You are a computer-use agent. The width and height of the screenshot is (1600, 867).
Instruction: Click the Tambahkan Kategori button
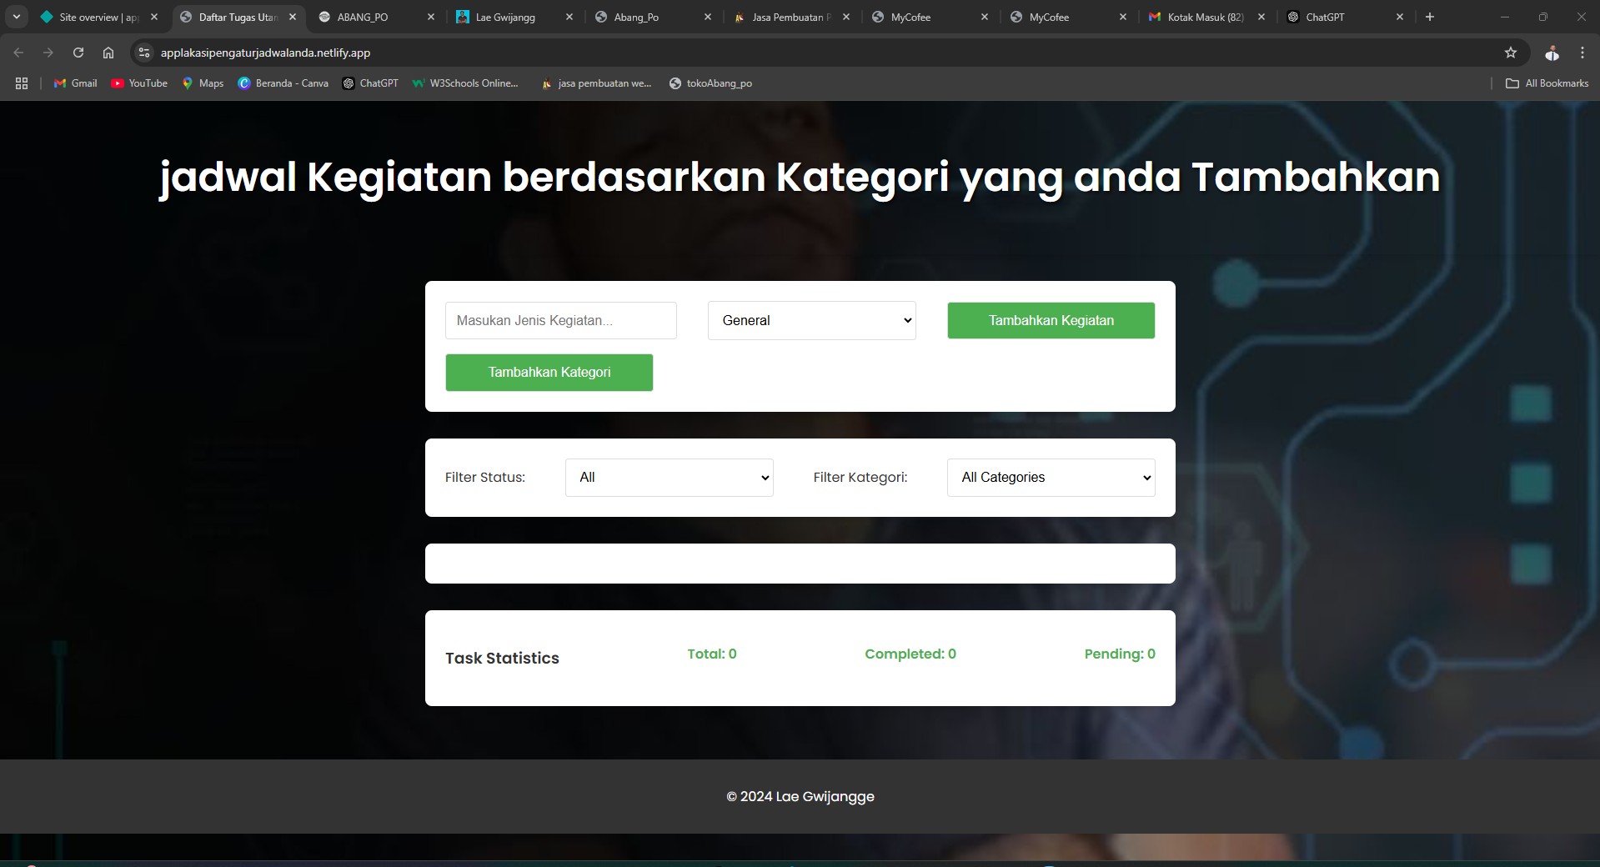pyautogui.click(x=549, y=373)
